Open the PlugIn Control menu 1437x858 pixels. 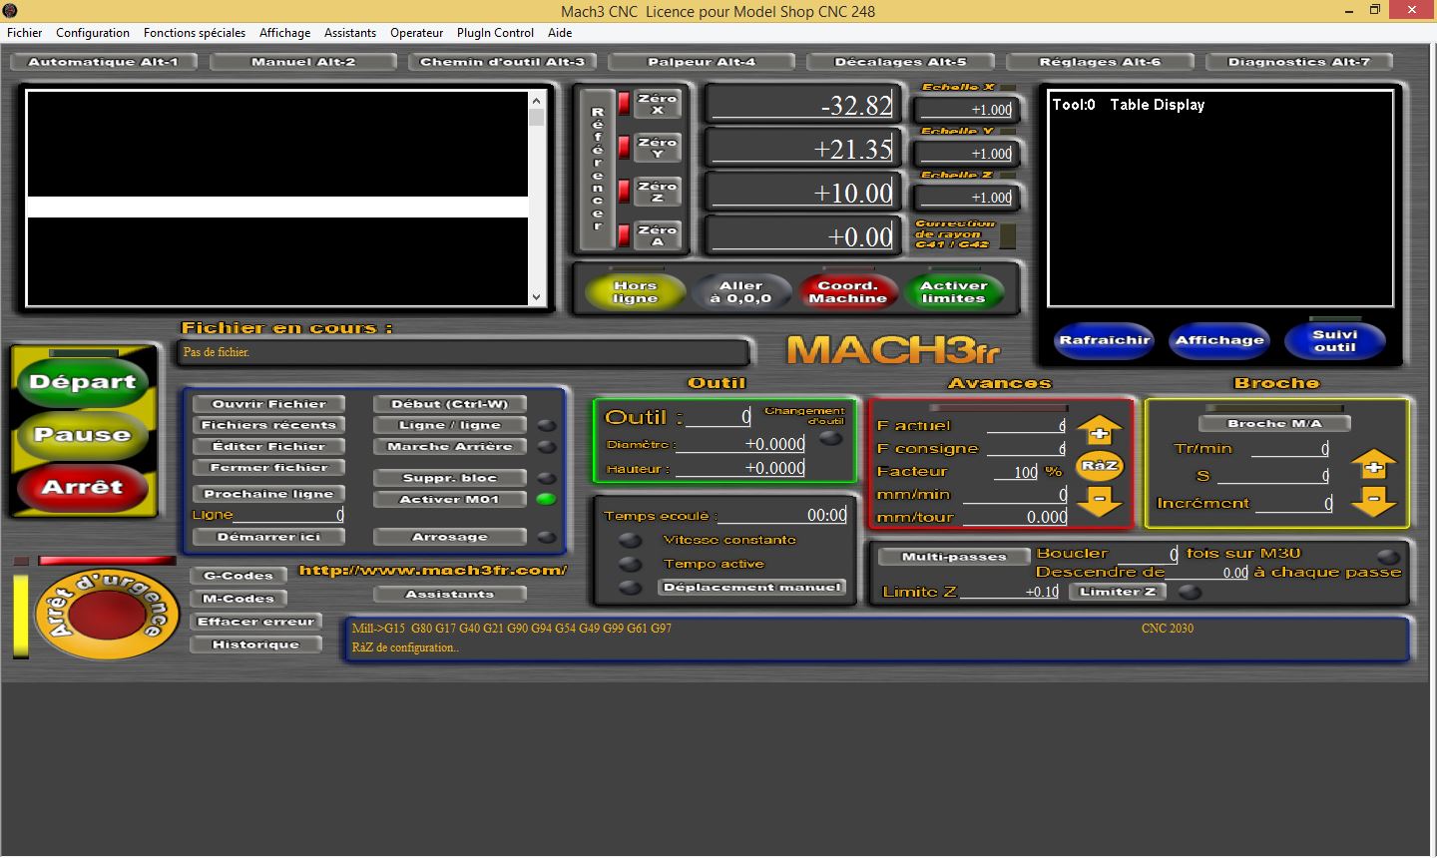point(496,33)
